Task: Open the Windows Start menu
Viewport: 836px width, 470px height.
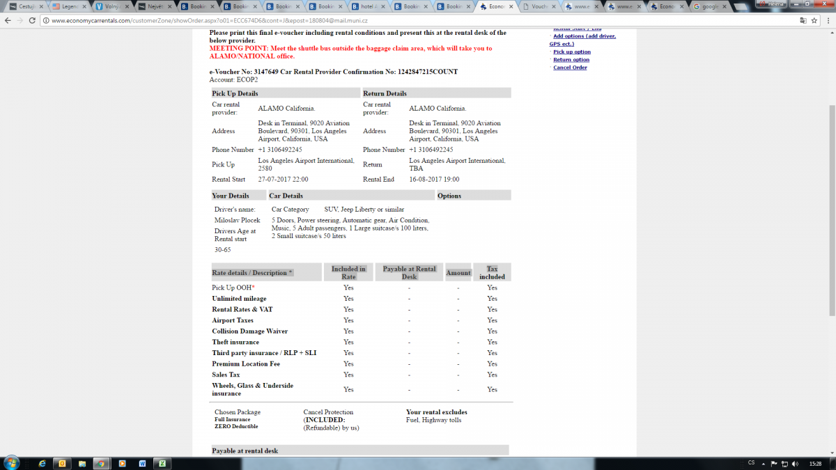Action: pos(12,463)
